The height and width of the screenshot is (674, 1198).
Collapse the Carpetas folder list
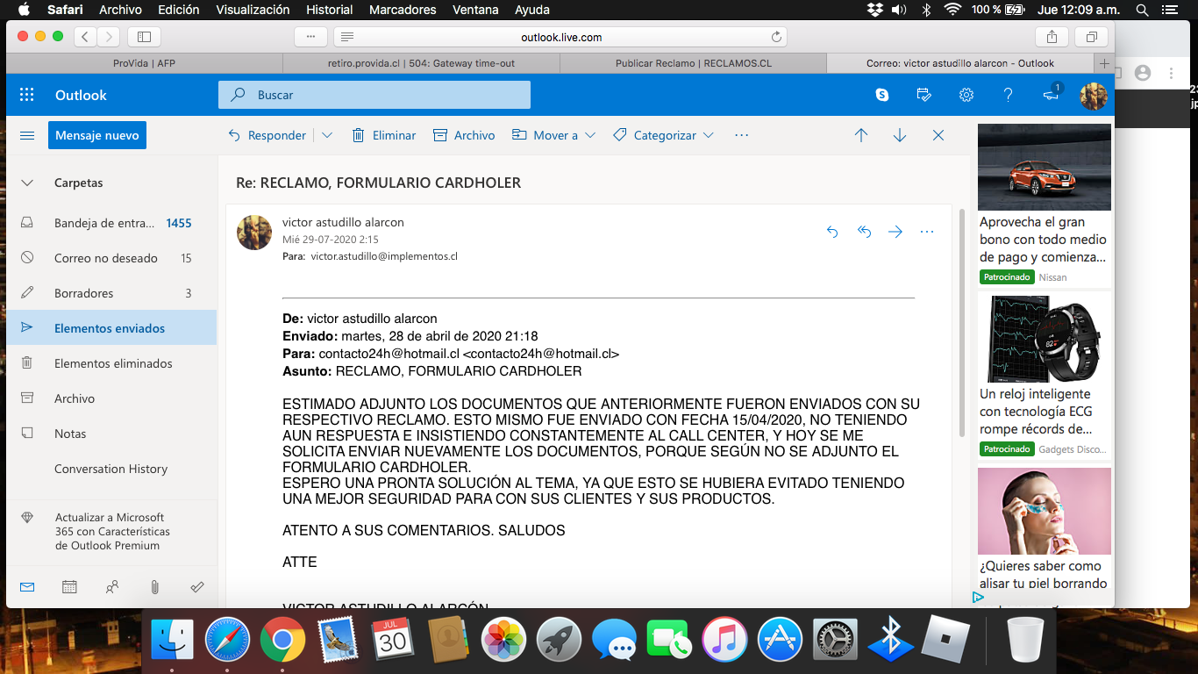point(27,183)
